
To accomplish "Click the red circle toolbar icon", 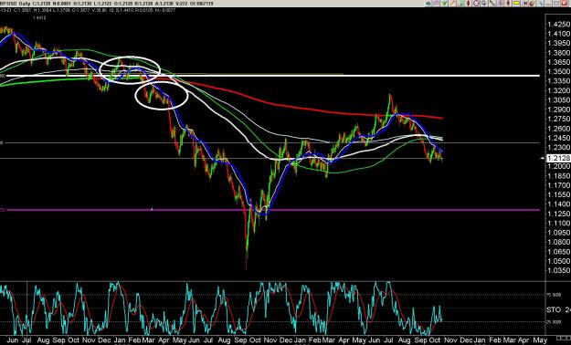I will point(477,4).
